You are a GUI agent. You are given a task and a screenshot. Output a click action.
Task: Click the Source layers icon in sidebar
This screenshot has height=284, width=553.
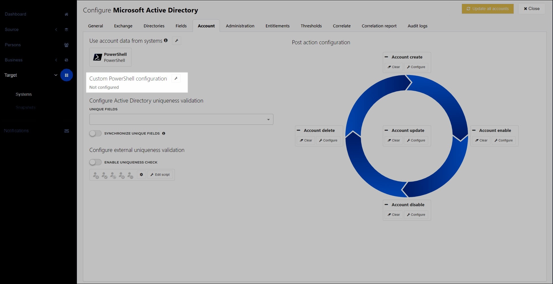[x=66, y=30]
